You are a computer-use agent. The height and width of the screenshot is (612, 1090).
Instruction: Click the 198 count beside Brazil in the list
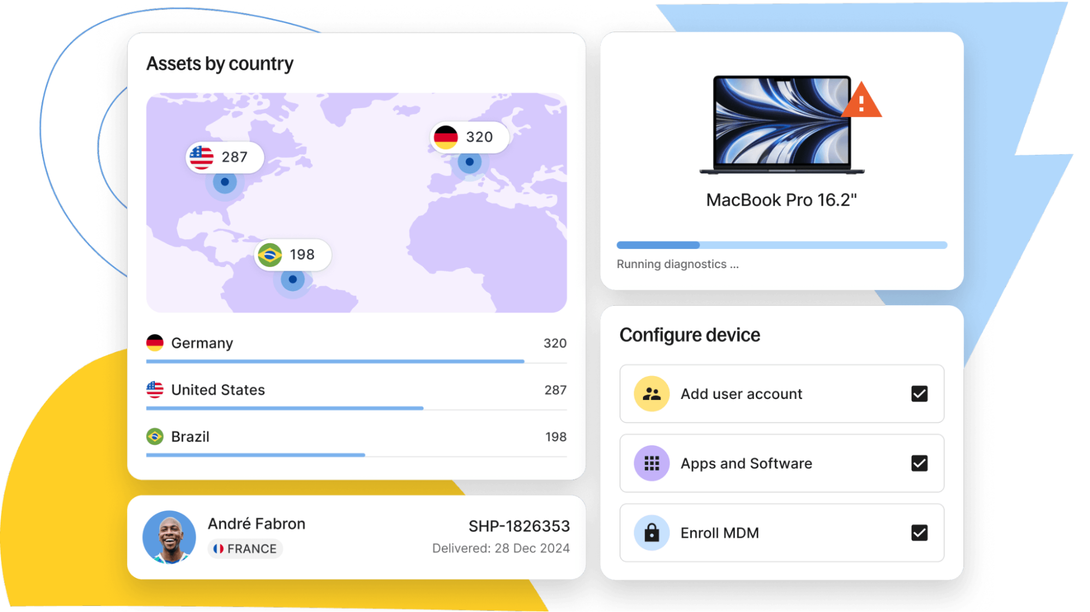pyautogui.click(x=556, y=437)
